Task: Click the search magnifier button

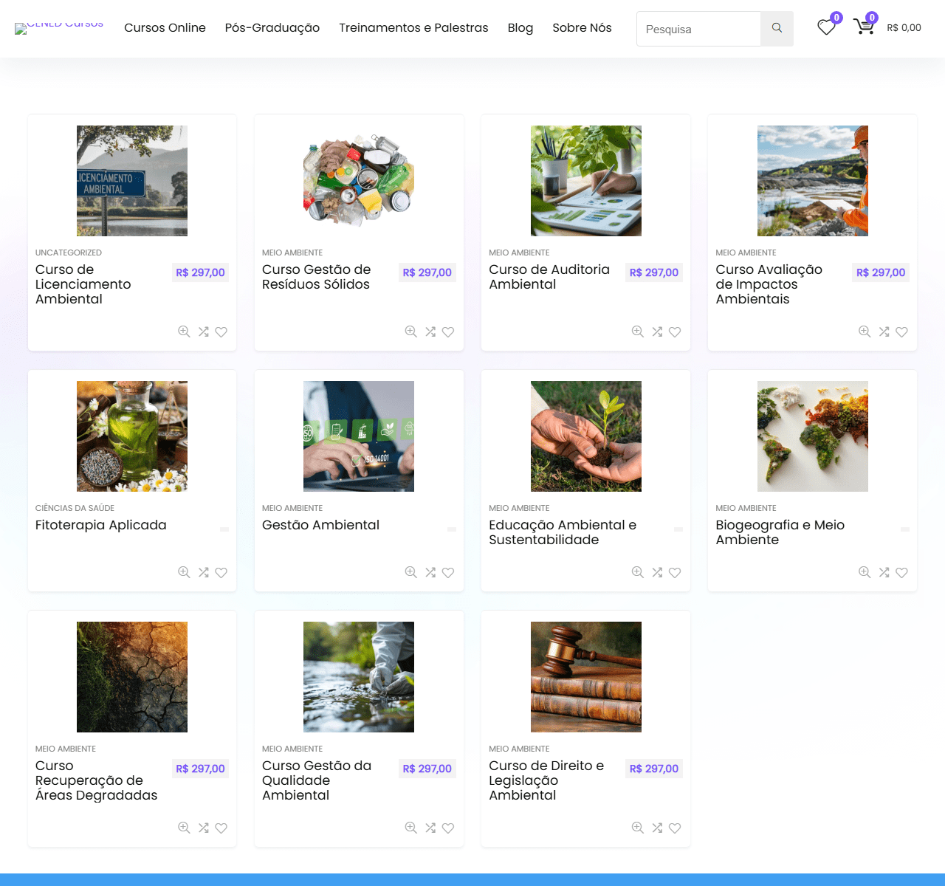Action: (777, 28)
